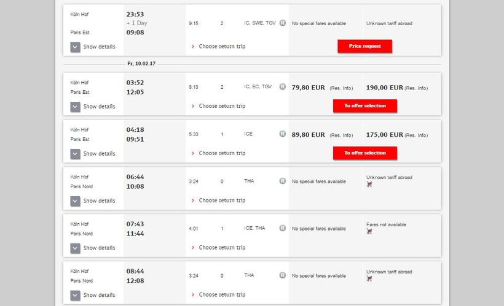This screenshot has height=306, width=504.
Task: Click shopping cart icon for 06:44 connection
Action: 369,184
